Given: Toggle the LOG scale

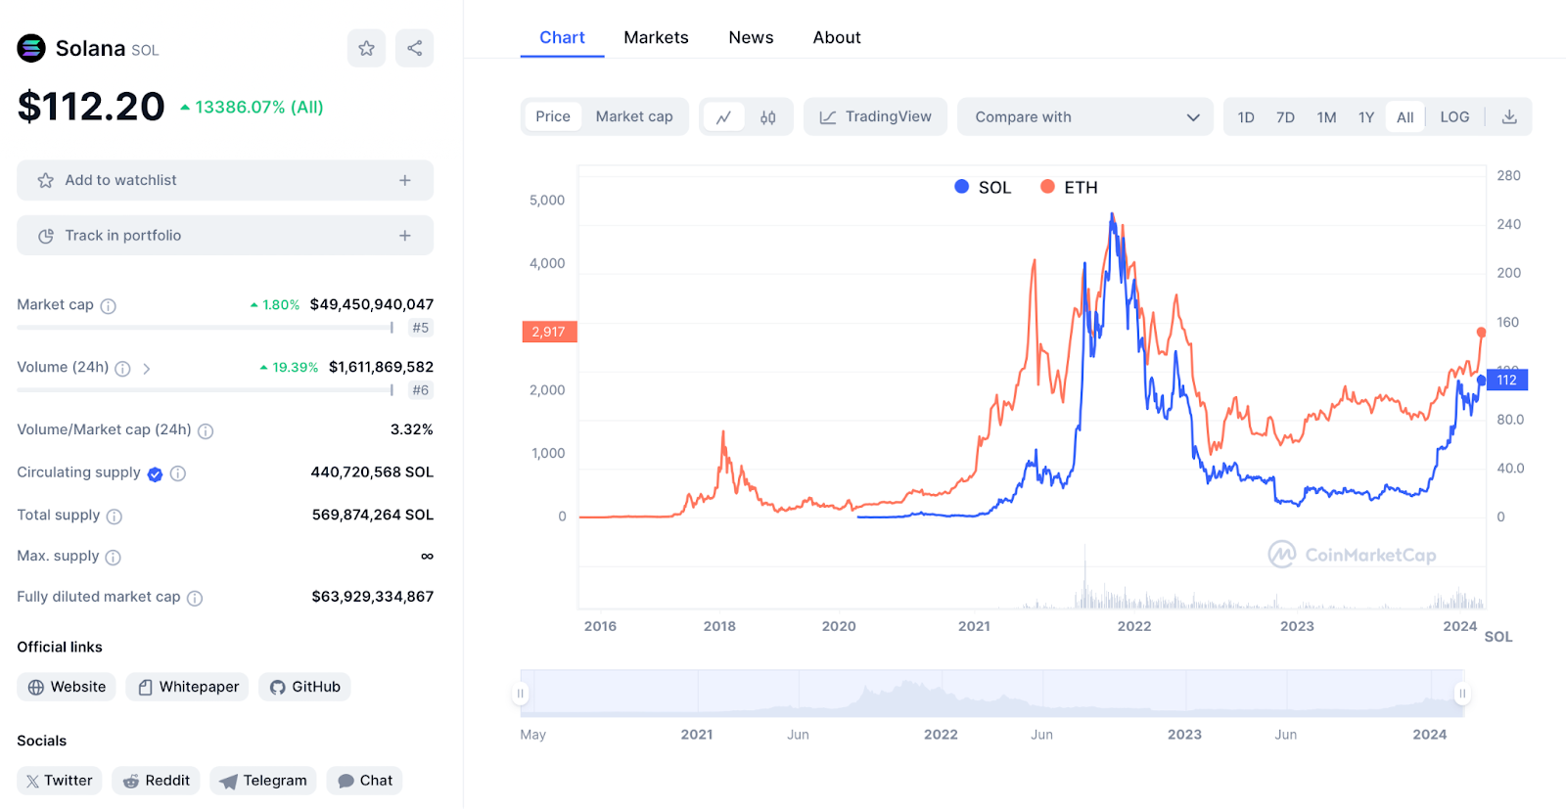Looking at the screenshot, I should 1454,116.
